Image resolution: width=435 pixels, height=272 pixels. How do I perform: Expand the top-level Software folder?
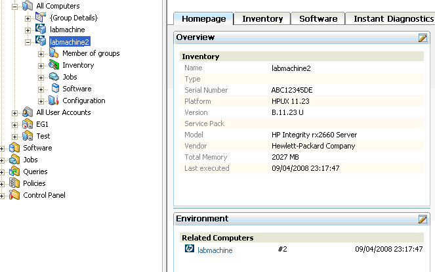[2, 148]
